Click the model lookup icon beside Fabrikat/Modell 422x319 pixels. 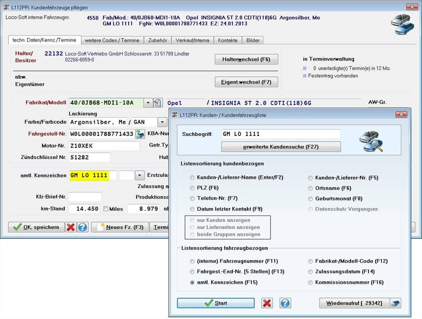158,103
